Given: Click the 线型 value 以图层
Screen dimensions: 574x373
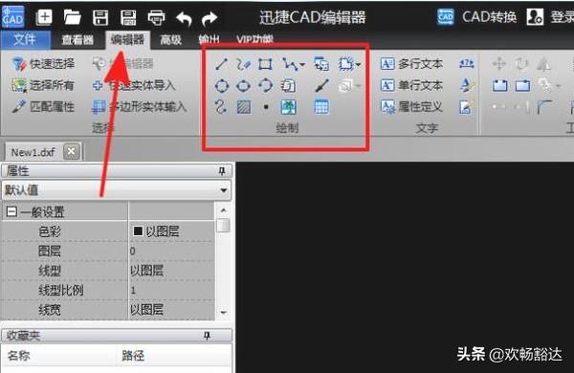Looking at the screenshot, I should tap(171, 271).
